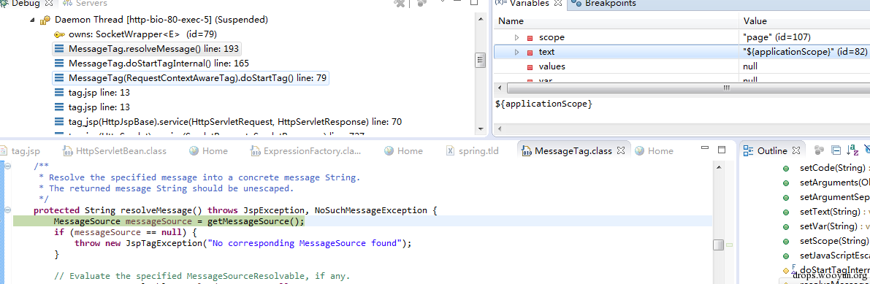Select the values variable row

(x=682, y=66)
